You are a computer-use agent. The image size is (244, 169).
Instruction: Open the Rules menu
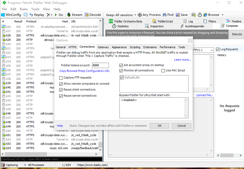[24, 9]
